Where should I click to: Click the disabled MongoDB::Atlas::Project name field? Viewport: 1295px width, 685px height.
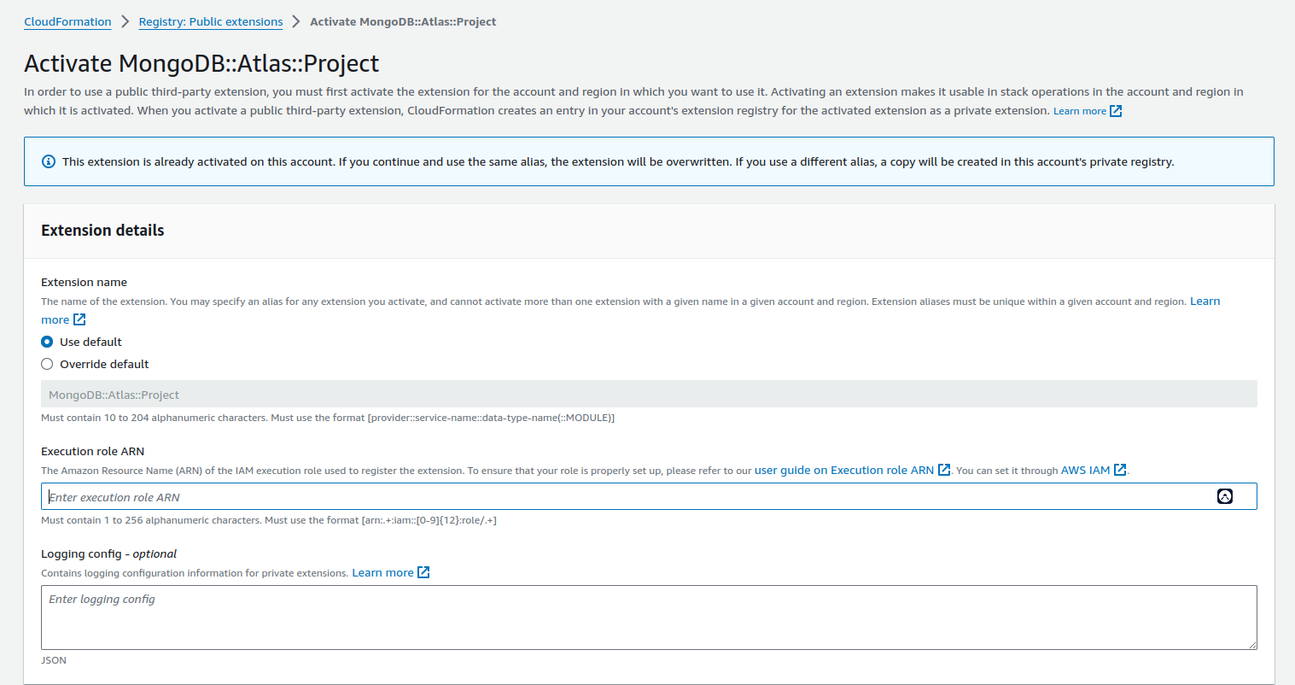click(649, 394)
